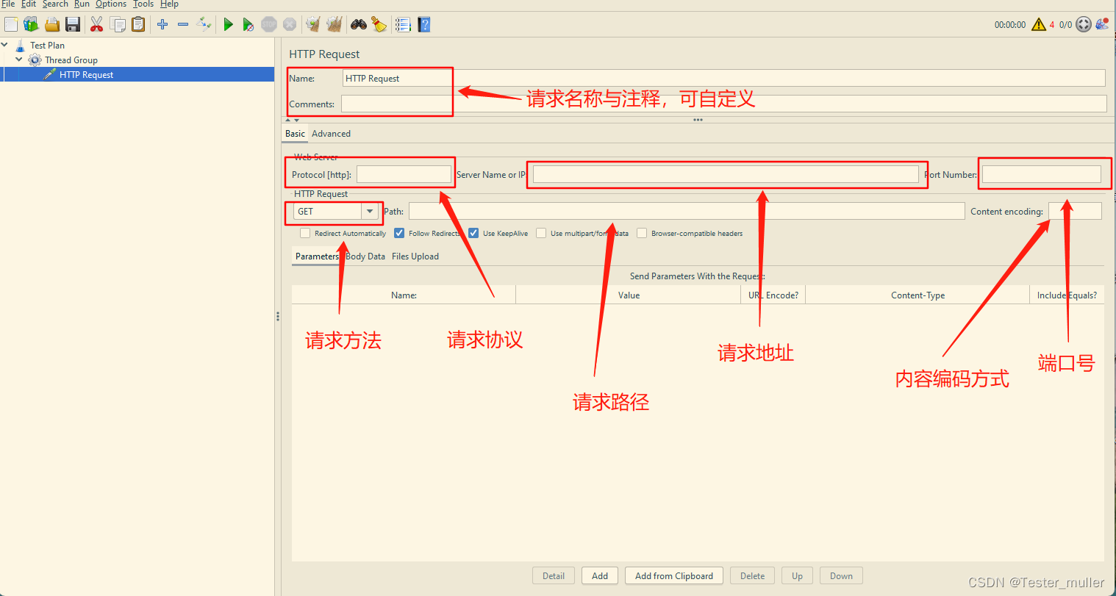Click the Server Name or IP field
Viewport: 1116px width, 596px height.
(x=726, y=174)
